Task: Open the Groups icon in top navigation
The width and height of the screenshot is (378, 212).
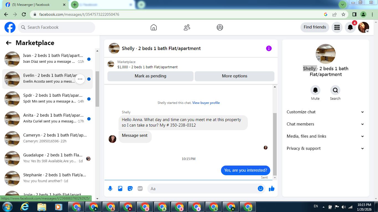Action: pos(220,27)
